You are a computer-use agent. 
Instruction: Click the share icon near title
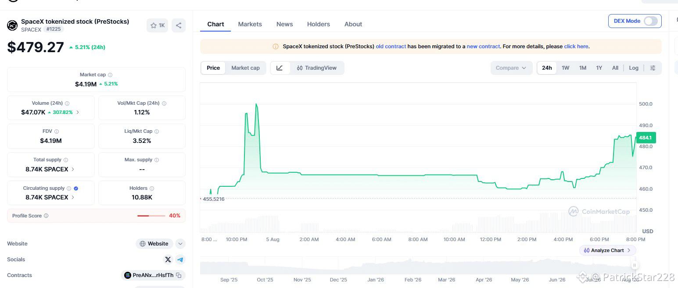point(179,25)
